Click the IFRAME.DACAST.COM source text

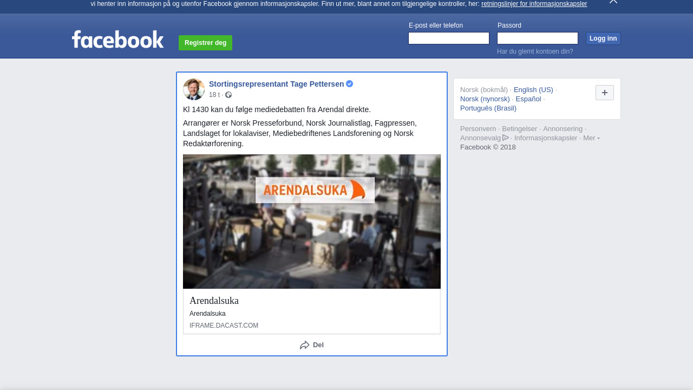(x=224, y=326)
